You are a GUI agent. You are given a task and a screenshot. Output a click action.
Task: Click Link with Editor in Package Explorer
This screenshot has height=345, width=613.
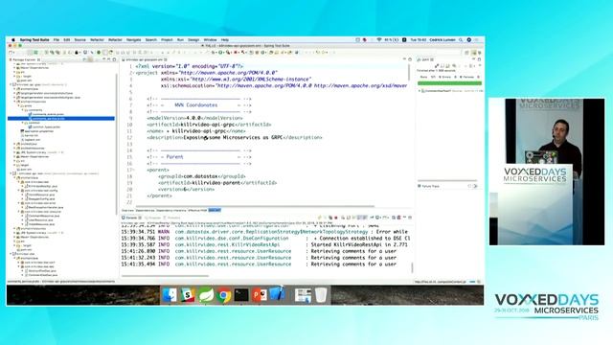point(91,59)
